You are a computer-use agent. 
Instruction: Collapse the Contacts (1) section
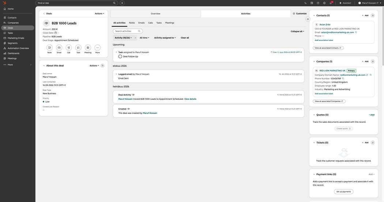pyautogui.click(x=314, y=15)
